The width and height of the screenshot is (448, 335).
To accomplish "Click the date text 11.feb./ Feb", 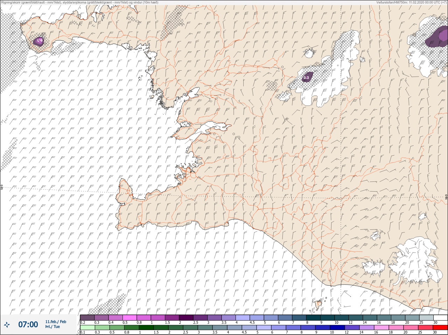I will (56, 322).
